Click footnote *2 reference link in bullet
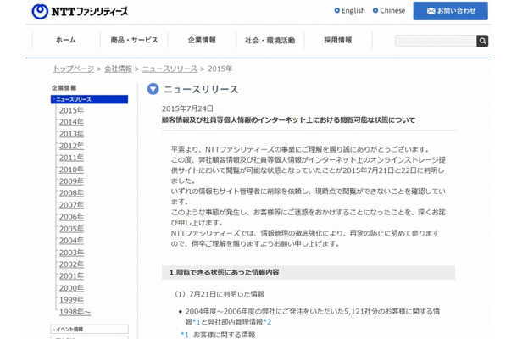 click(268, 322)
